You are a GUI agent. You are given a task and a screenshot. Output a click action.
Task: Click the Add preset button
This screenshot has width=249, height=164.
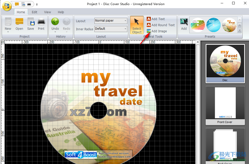pyautogui.click(x=184, y=24)
